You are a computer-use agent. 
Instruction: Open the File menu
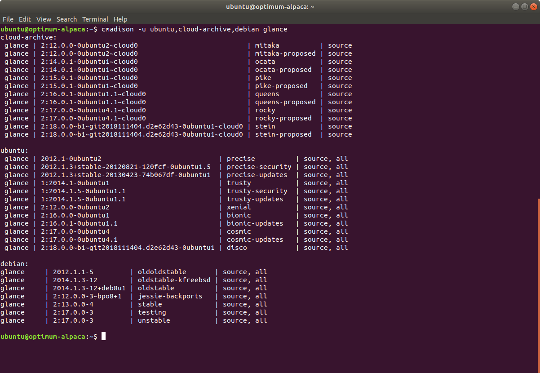click(x=8, y=19)
